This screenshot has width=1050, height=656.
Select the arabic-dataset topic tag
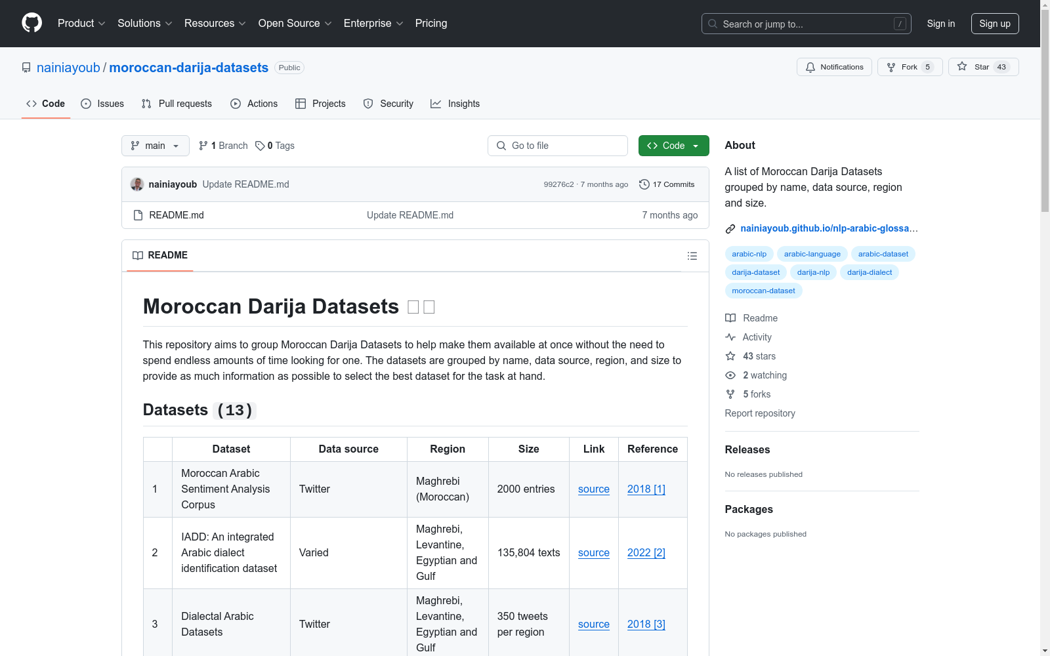[883, 254]
